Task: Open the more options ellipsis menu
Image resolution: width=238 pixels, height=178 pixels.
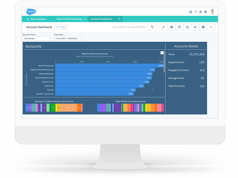Action: [211, 27]
